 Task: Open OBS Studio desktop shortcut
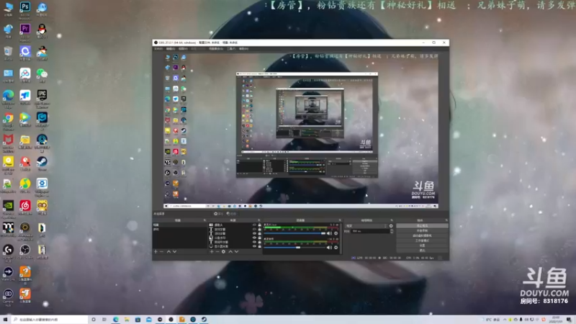coord(25,253)
